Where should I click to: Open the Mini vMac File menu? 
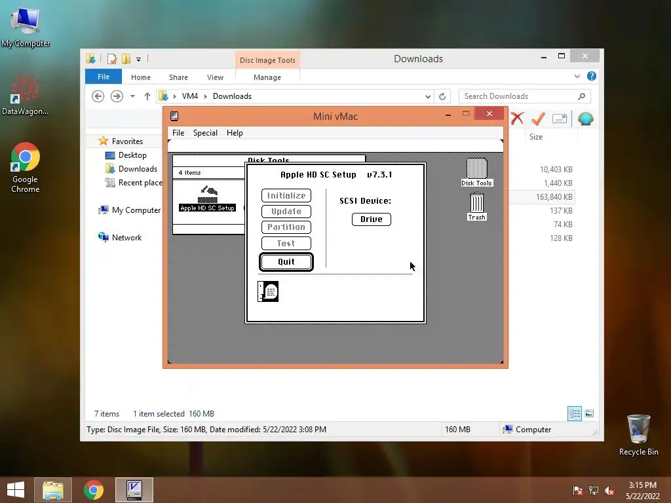tap(178, 133)
